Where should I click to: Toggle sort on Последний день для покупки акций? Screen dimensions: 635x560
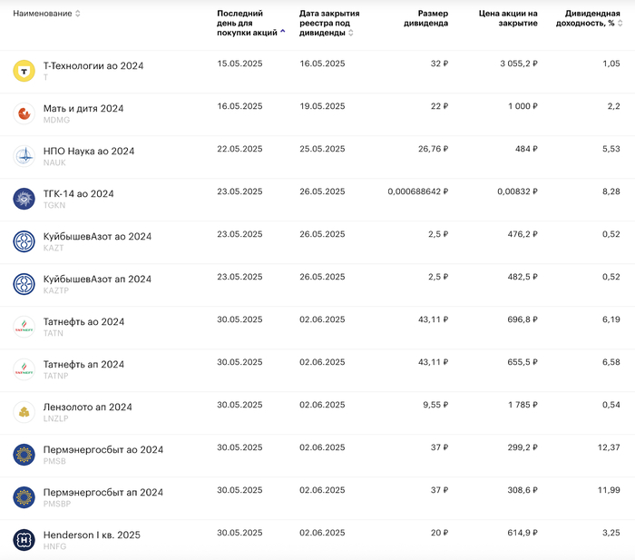[283, 32]
